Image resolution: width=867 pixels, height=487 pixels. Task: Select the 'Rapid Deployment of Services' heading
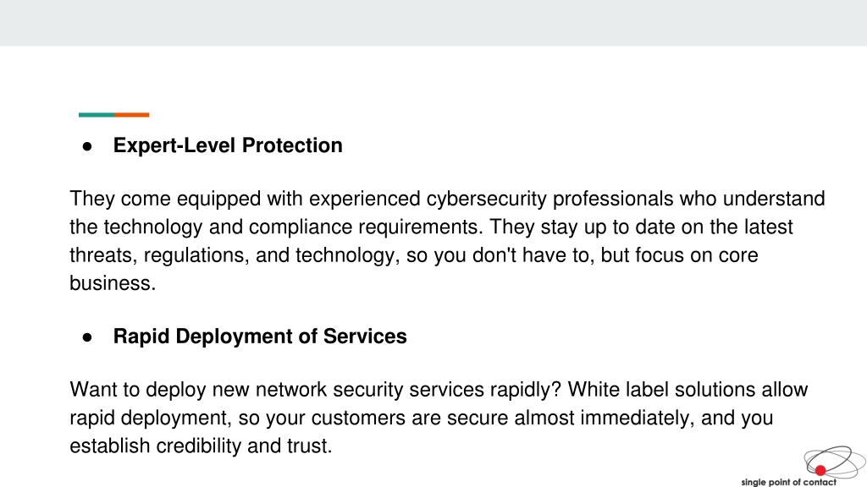[260, 337]
